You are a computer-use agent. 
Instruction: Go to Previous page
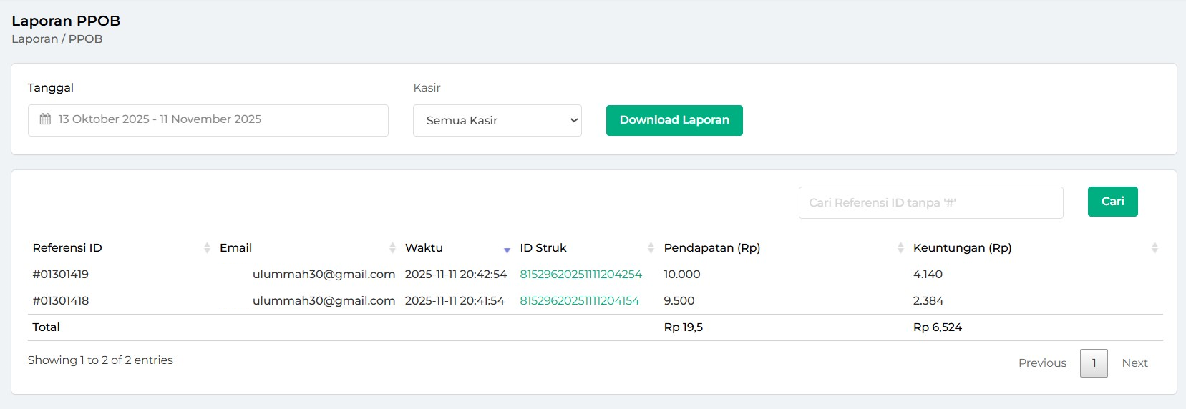(1042, 363)
